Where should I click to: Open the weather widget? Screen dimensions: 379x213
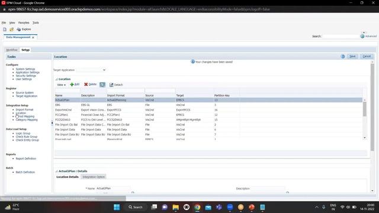12,207
